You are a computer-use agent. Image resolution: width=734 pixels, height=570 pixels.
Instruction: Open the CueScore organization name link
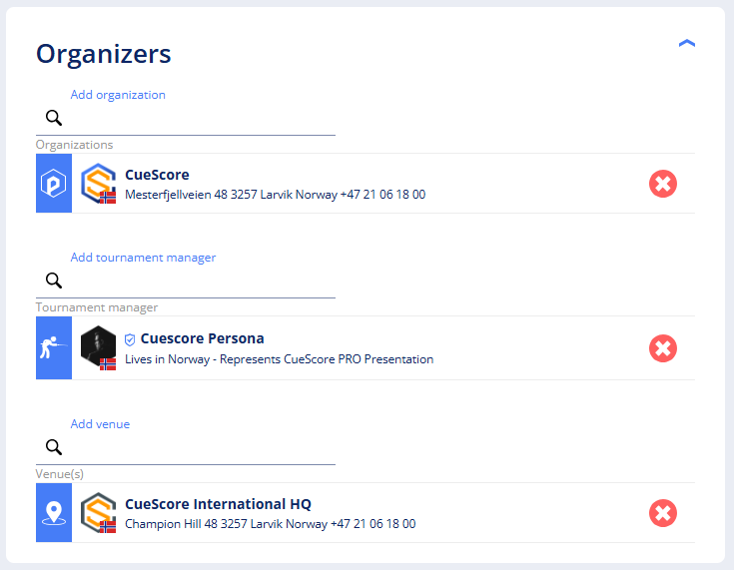tap(157, 175)
